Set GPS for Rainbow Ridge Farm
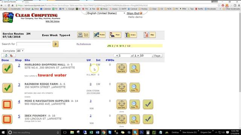 pyautogui.click(x=121, y=87)
